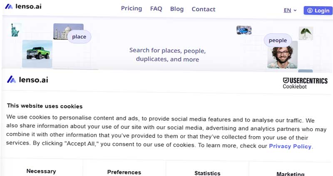Screen dimensions: 333x176
Task: Open the Usercentrics Cookiebot logo link
Action: tap(305, 83)
